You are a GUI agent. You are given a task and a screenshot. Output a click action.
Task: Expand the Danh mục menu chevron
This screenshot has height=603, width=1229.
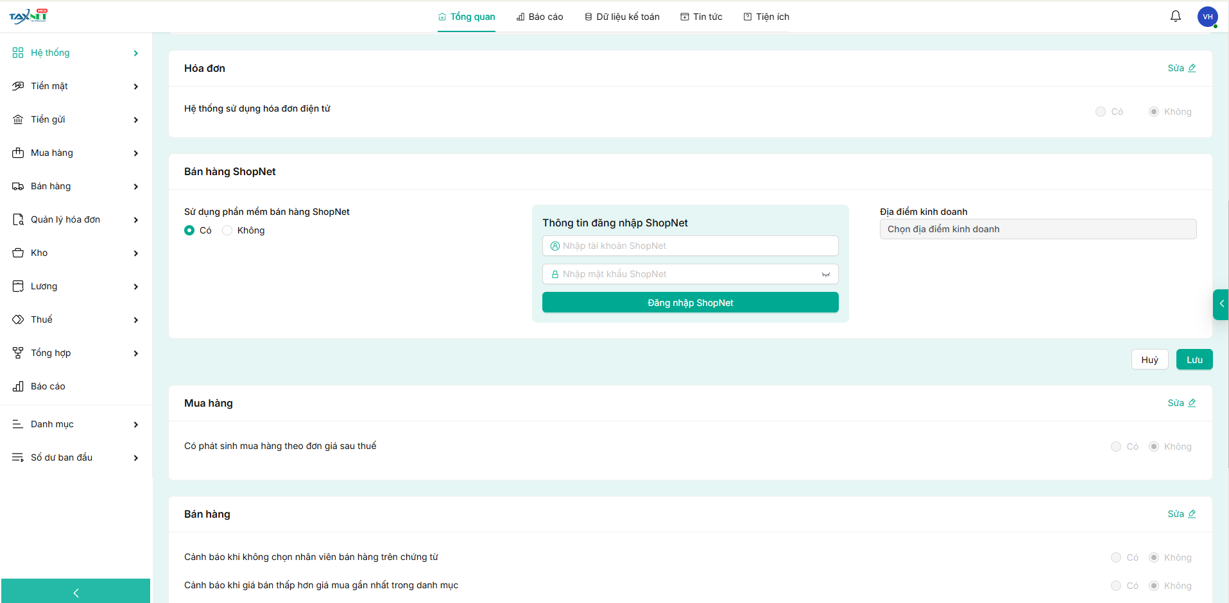[x=135, y=425]
